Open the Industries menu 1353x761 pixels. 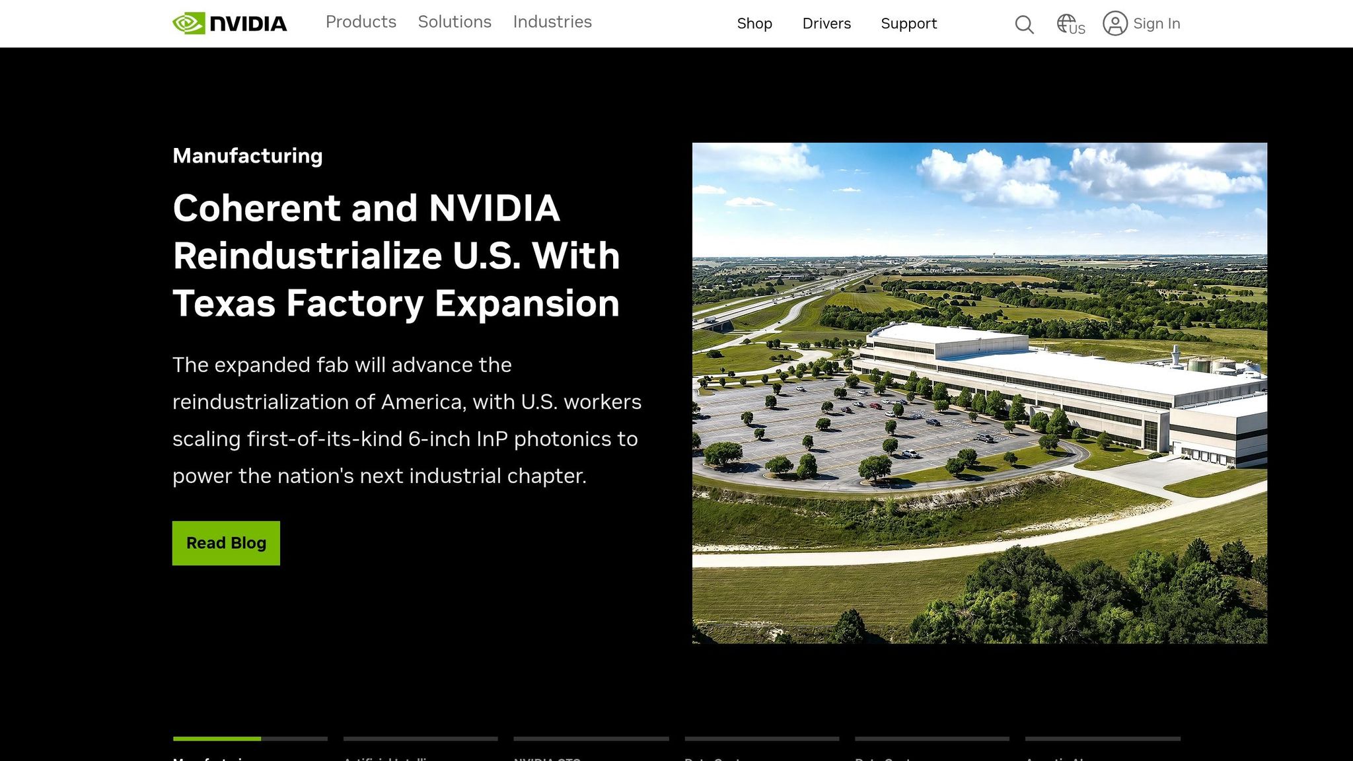click(x=552, y=22)
